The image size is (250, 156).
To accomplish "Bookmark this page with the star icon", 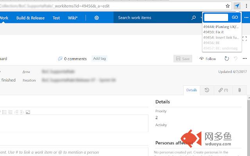I will [228, 6].
